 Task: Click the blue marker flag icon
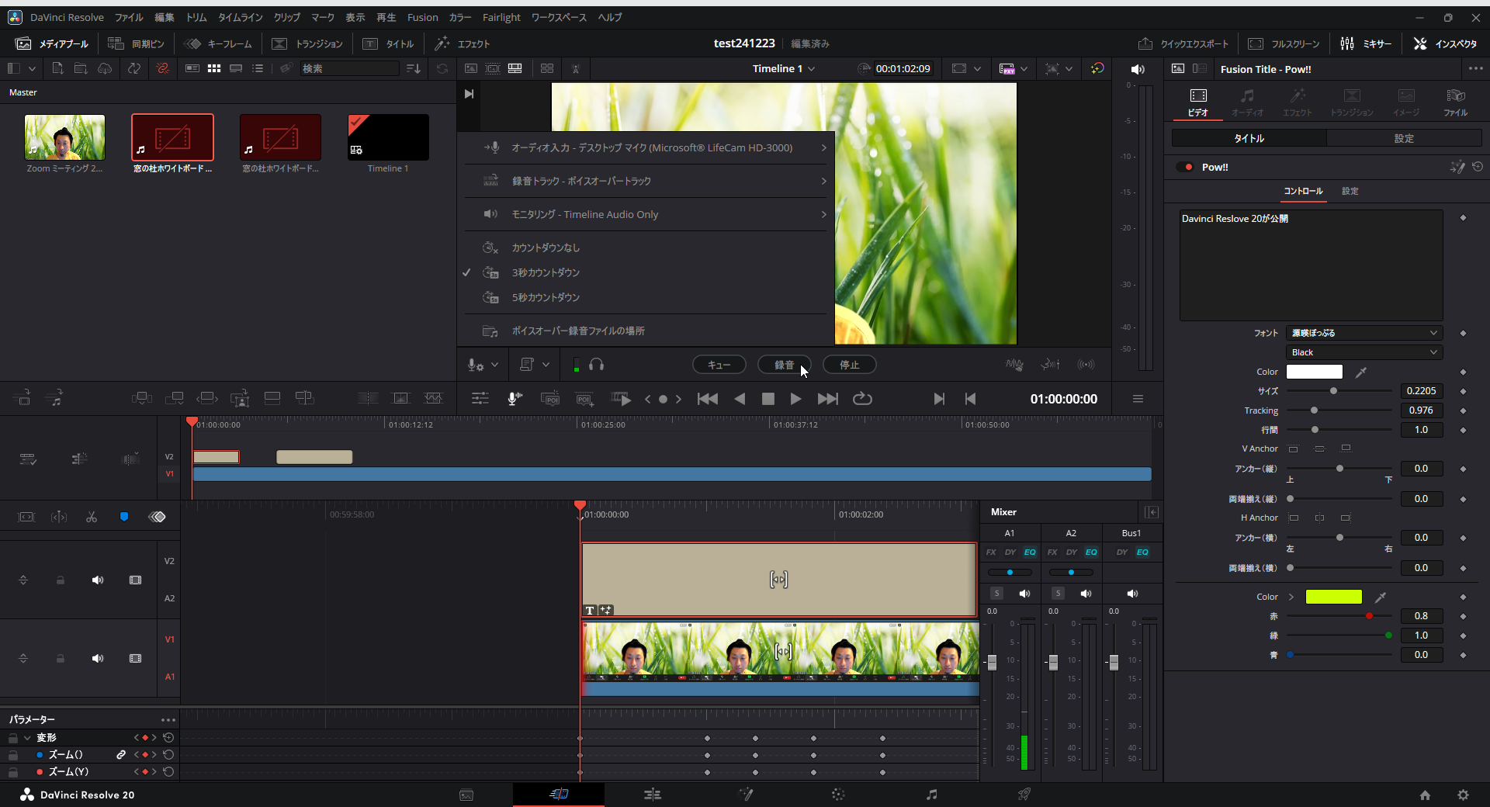click(x=124, y=517)
